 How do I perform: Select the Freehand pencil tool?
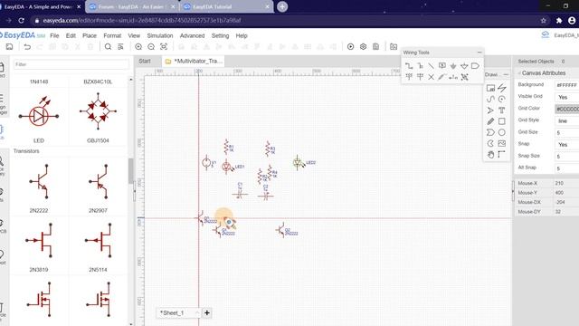[x=490, y=121]
